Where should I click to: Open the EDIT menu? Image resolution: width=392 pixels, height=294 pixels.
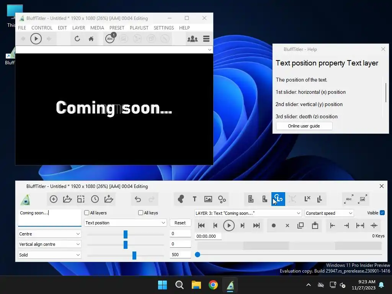[62, 28]
